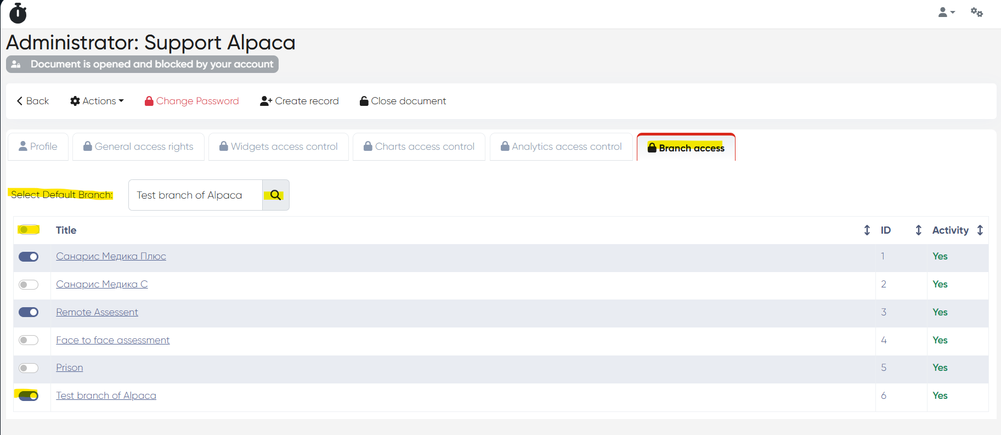The width and height of the screenshot is (1001, 435).
Task: Open the settings gears icon
Action: point(976,12)
